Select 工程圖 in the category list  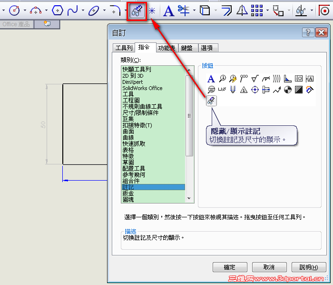[153, 101]
